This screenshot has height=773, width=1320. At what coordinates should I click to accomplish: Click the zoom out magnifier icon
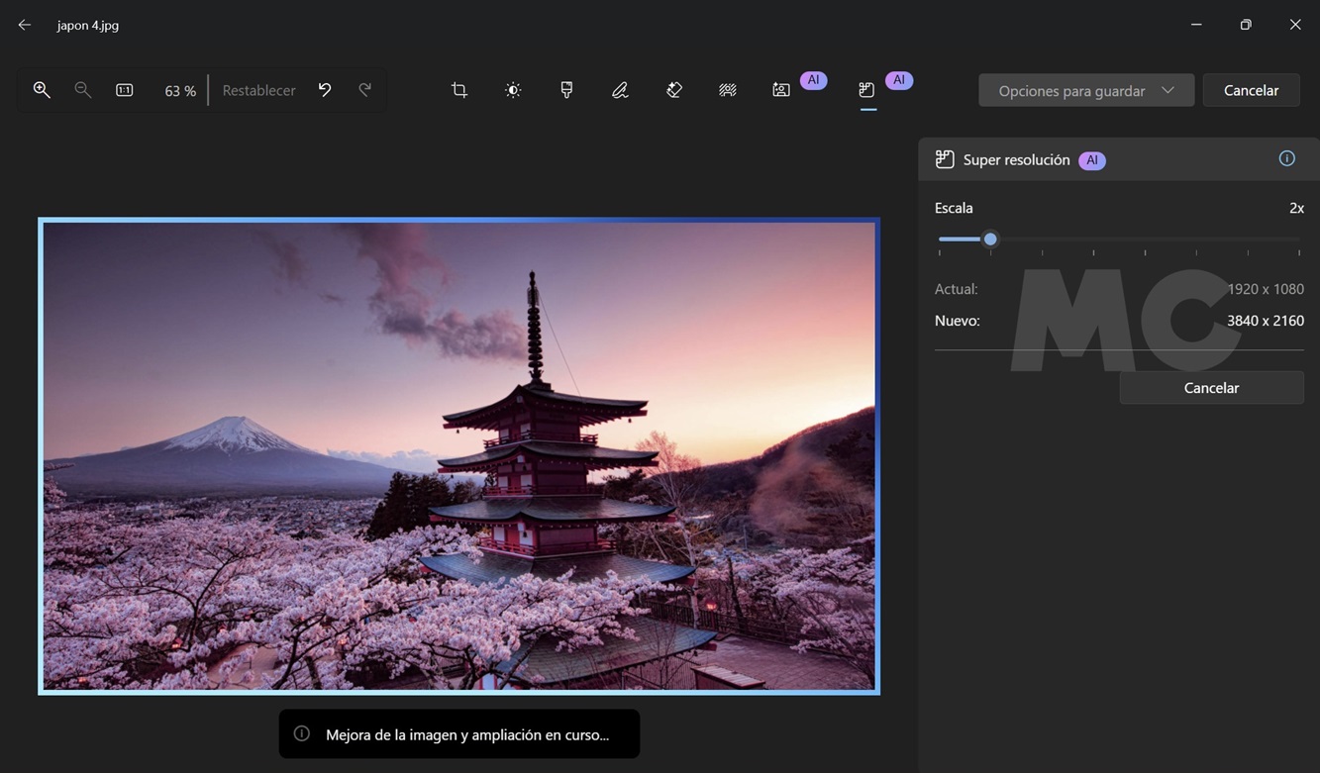[x=83, y=90]
